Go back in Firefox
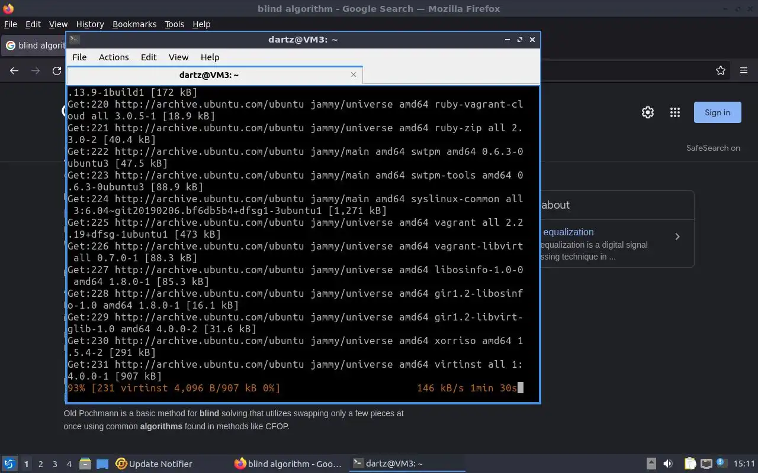 coord(14,71)
